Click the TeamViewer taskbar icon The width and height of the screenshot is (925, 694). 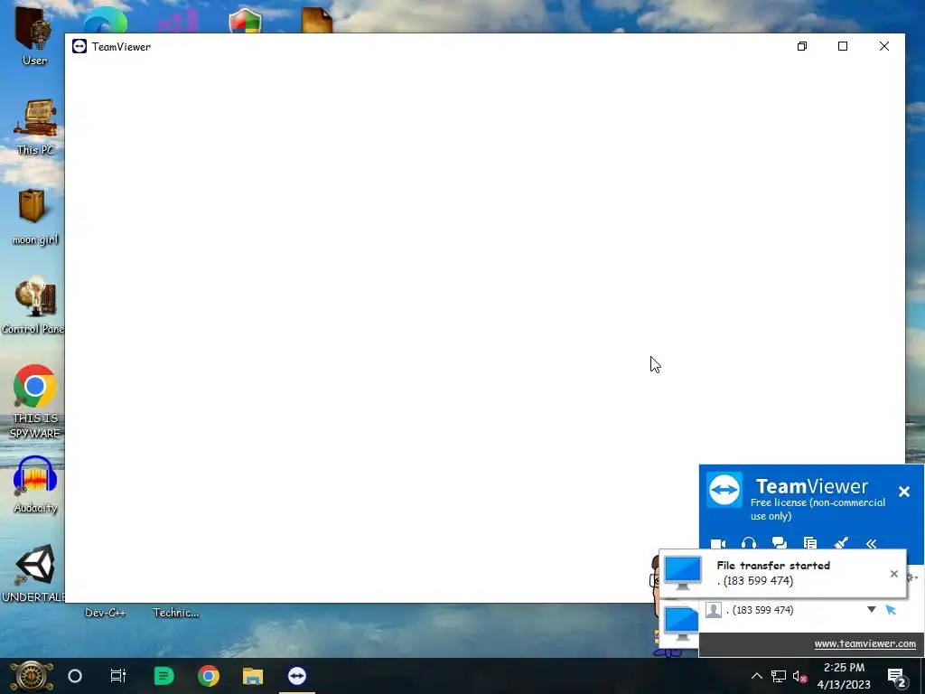[x=296, y=676]
